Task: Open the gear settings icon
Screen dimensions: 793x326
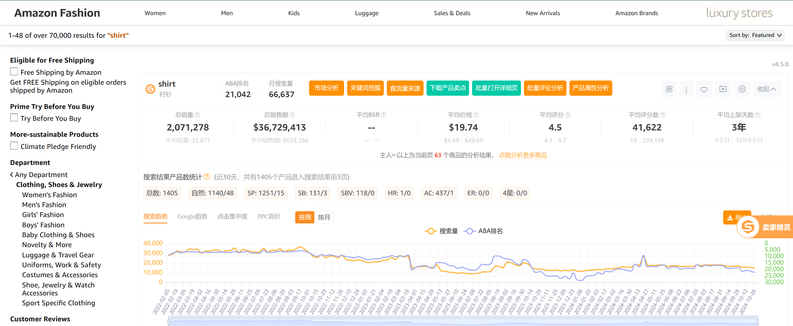Action: tap(742, 89)
